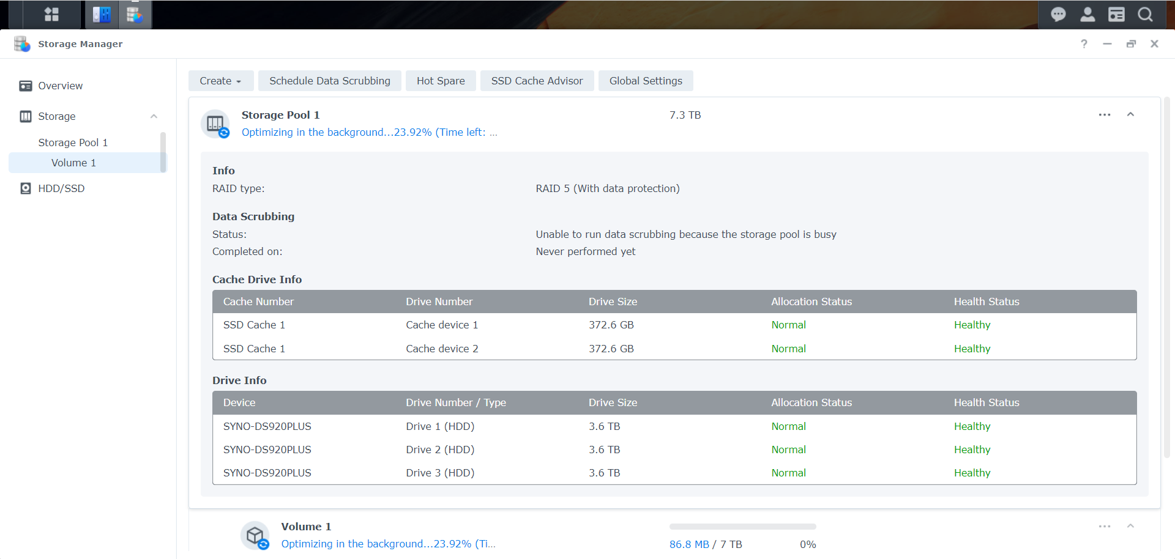Open the Storage Pool 1 options menu

coord(1105,114)
